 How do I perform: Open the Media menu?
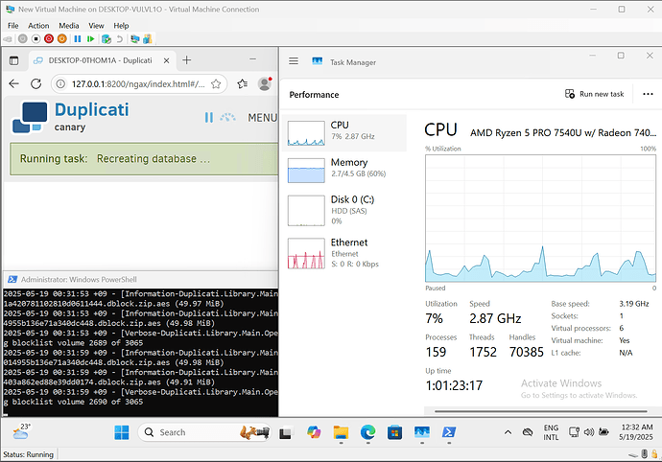pos(69,26)
